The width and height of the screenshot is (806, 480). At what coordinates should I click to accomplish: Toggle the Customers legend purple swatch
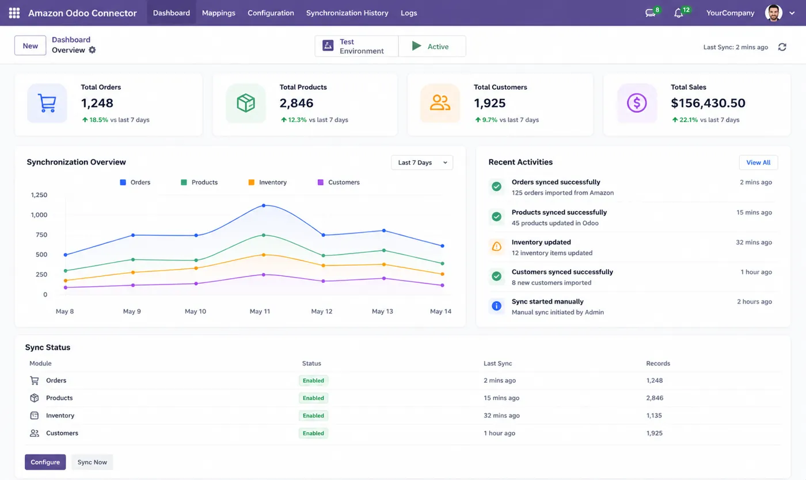[x=321, y=182]
